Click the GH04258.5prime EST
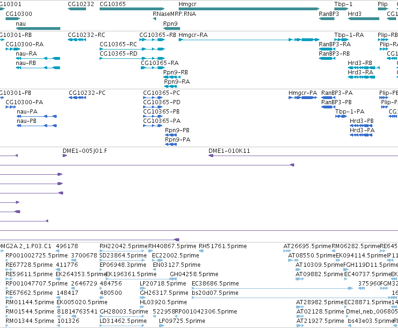Image resolution: width=398 pixels, height=328 pixels. pyautogui.click(x=174, y=279)
